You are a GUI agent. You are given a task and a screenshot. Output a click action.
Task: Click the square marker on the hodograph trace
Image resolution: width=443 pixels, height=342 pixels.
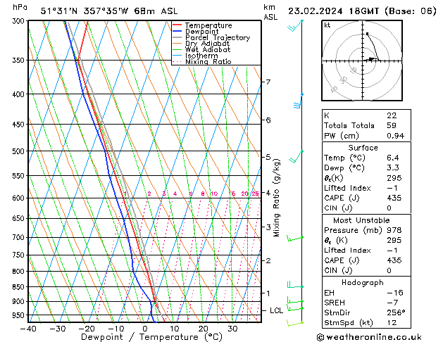point(367,34)
